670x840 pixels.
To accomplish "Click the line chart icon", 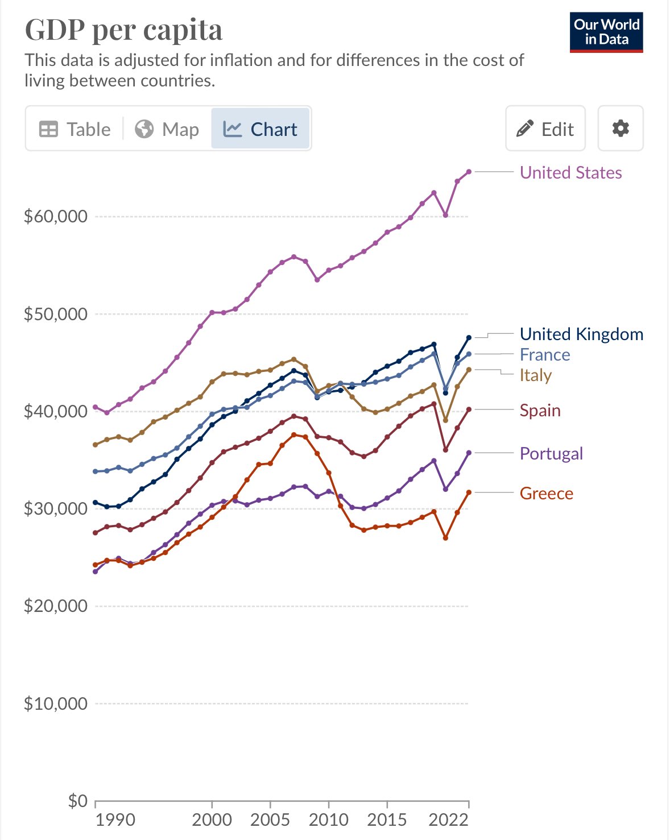I will coord(233,129).
